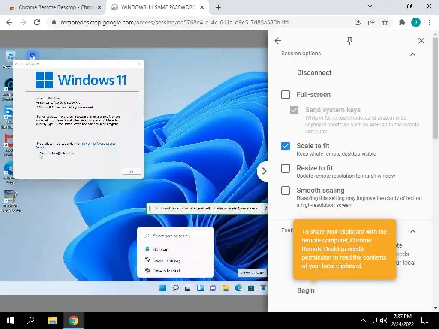Enable the Resize to fit checkbox
The image size is (439, 329).
[286, 168]
